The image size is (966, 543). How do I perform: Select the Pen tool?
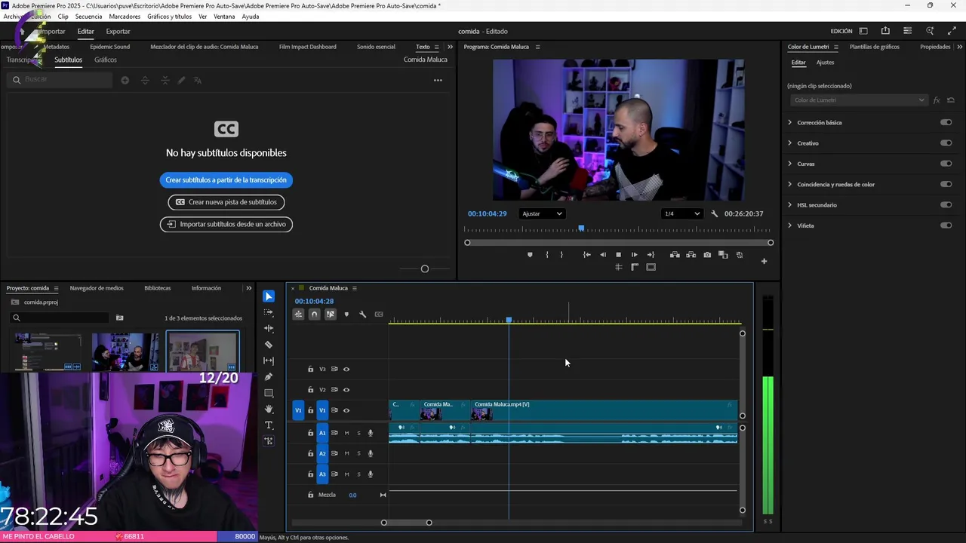(x=269, y=377)
